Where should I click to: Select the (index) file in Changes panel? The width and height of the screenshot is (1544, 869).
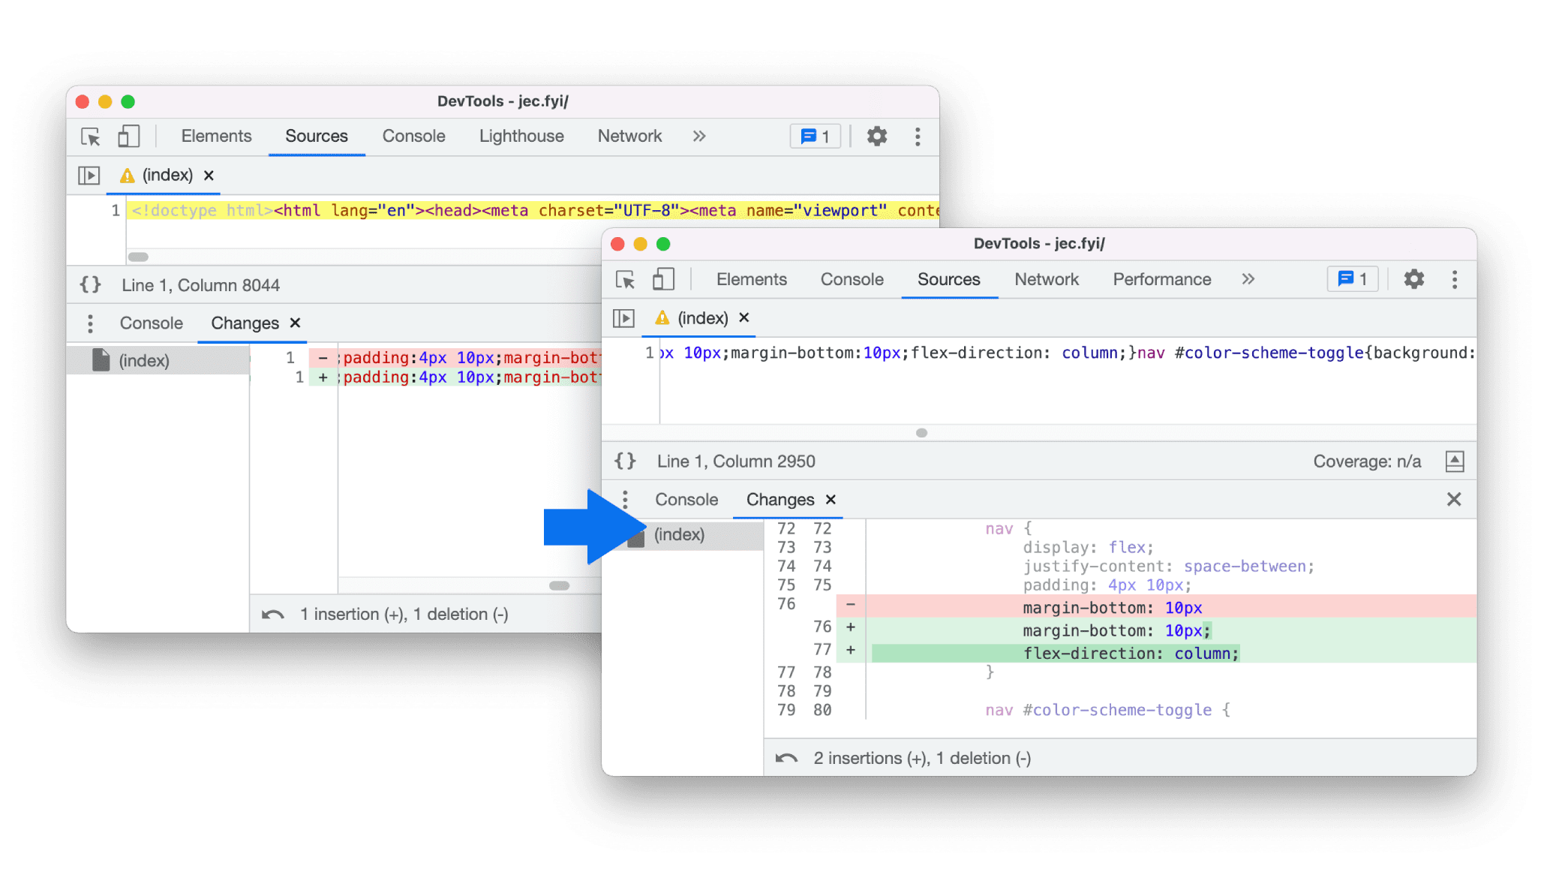tap(680, 533)
